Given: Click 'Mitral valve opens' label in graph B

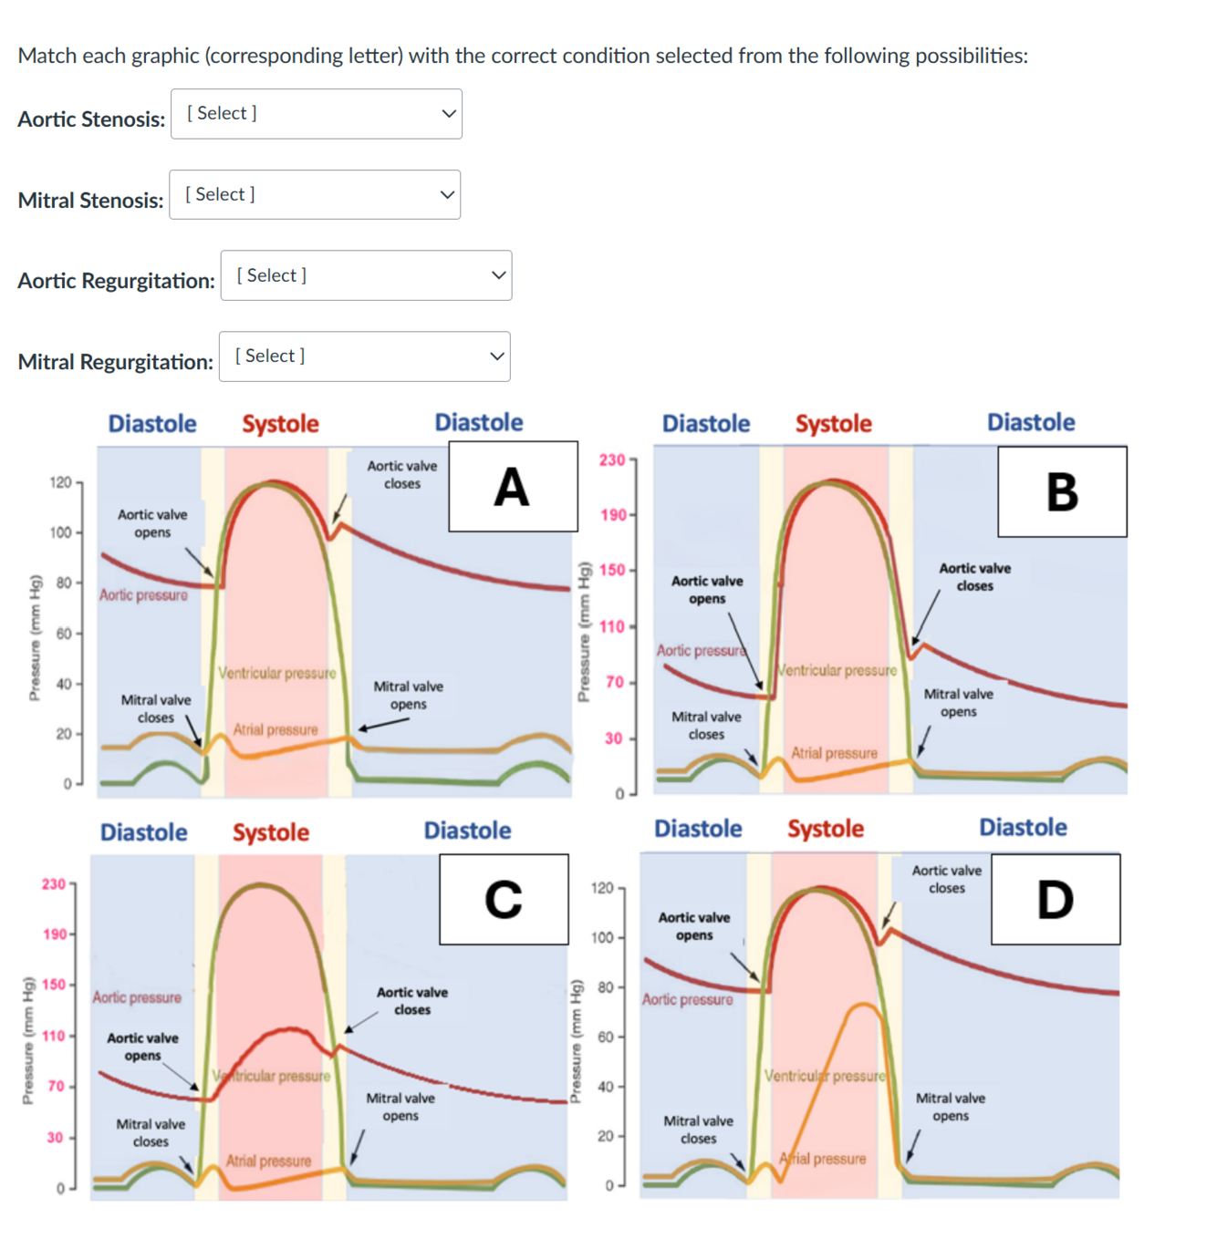Looking at the screenshot, I should point(958,703).
